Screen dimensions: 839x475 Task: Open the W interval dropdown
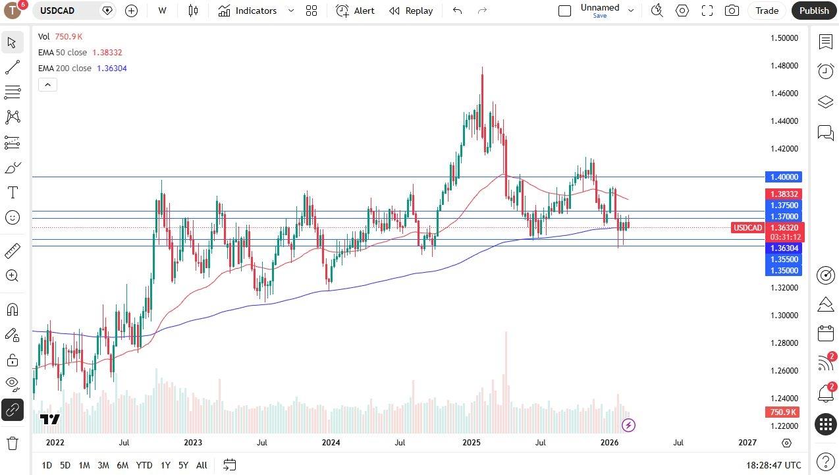[162, 11]
